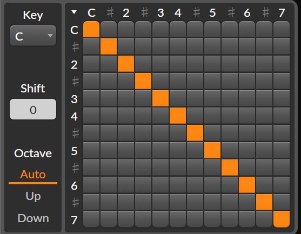Enable the cell at row 3, column 4

point(178,98)
